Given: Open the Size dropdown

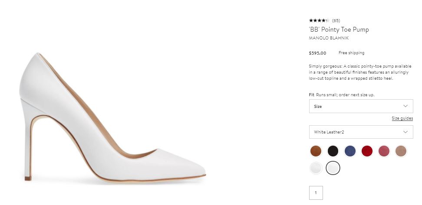Looking at the screenshot, I should (360, 106).
